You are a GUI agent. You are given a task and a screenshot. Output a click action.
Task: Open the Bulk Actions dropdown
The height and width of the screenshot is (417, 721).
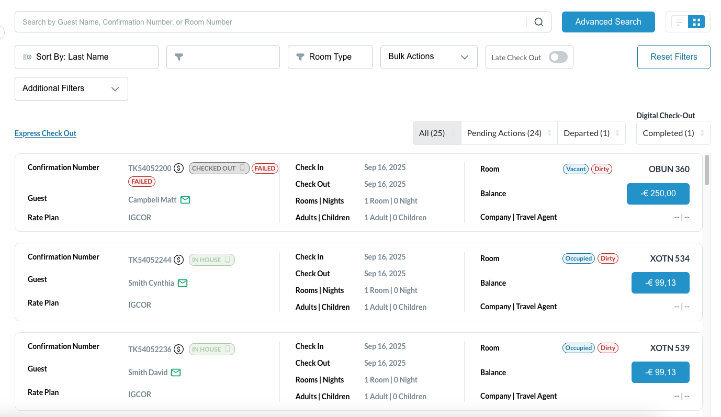coord(429,57)
